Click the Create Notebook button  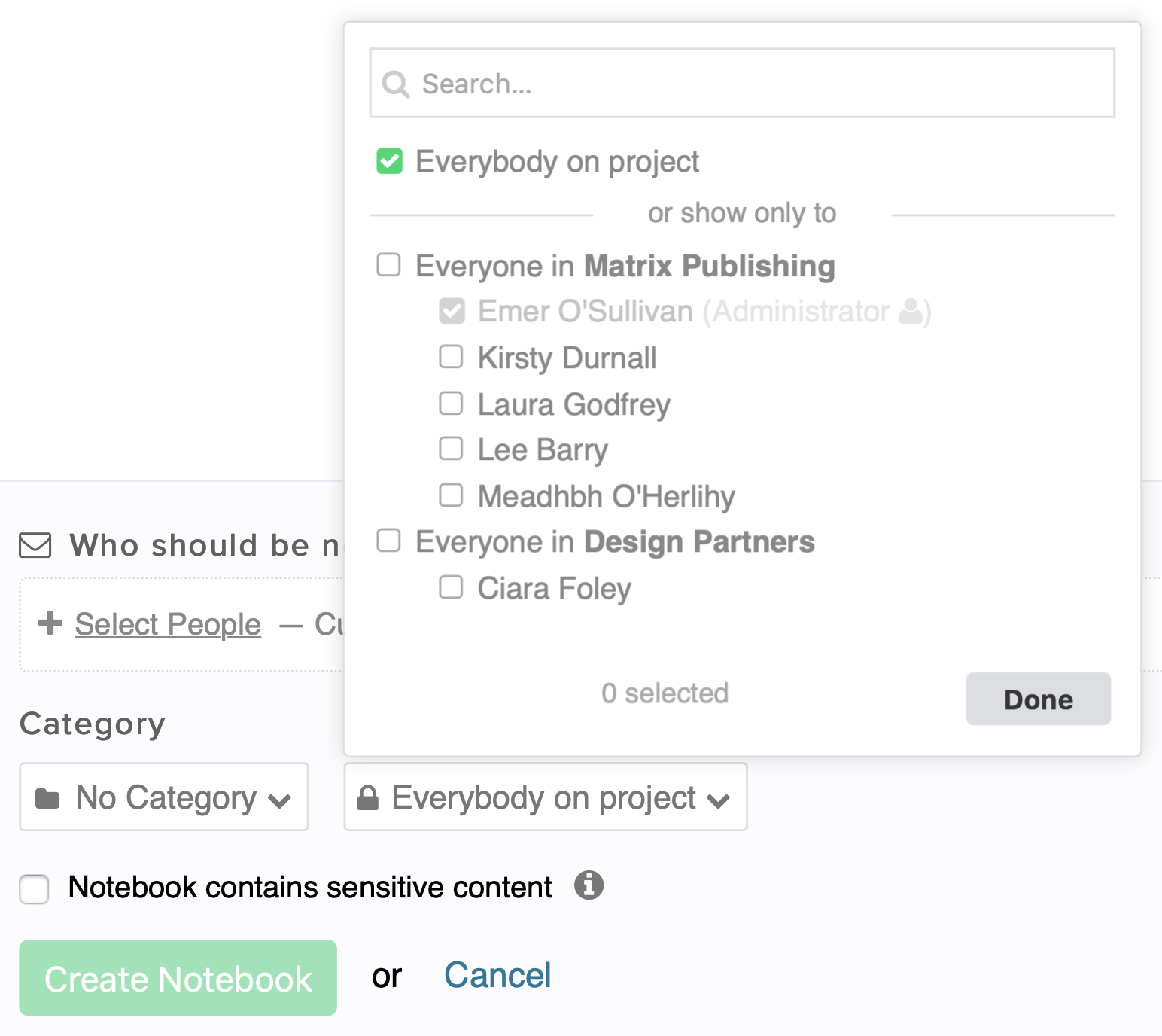point(178,978)
